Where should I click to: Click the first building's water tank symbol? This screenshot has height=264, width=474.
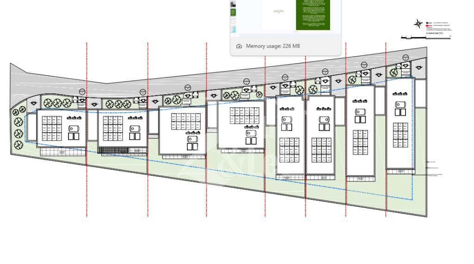coord(74,128)
